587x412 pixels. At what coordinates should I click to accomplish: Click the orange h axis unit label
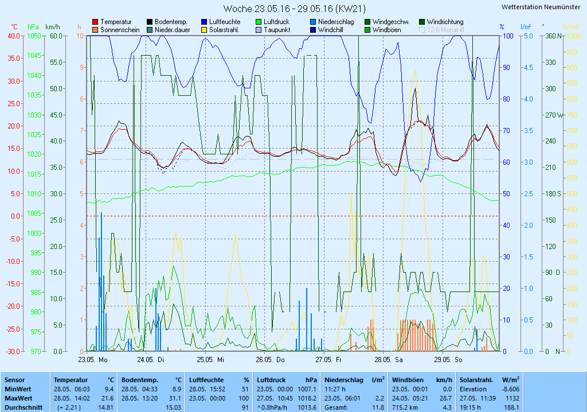click(x=79, y=27)
